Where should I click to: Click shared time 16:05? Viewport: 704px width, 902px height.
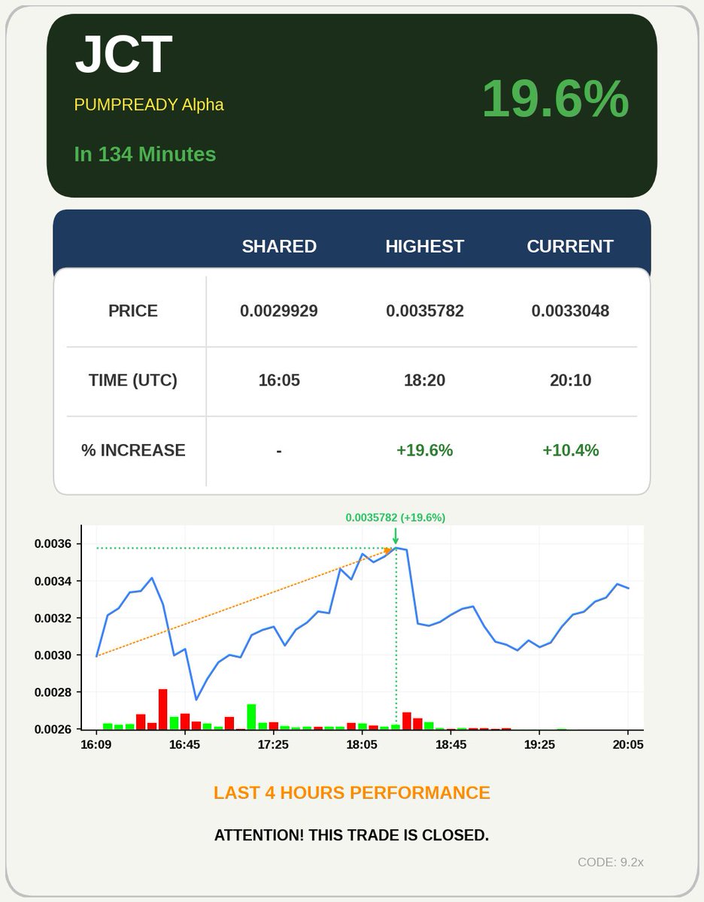(x=279, y=380)
